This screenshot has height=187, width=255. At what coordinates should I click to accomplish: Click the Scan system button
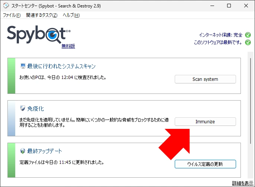point(205,79)
